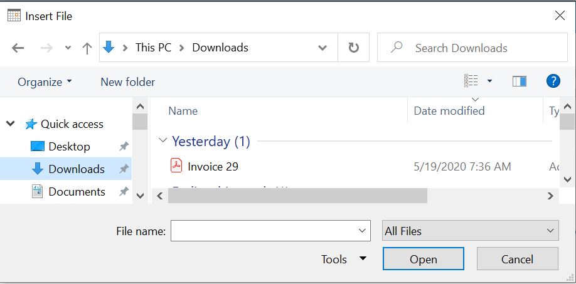Screen dimensions: 576x284
Task: Collapse the Quick access tree node
Action: click(11, 124)
